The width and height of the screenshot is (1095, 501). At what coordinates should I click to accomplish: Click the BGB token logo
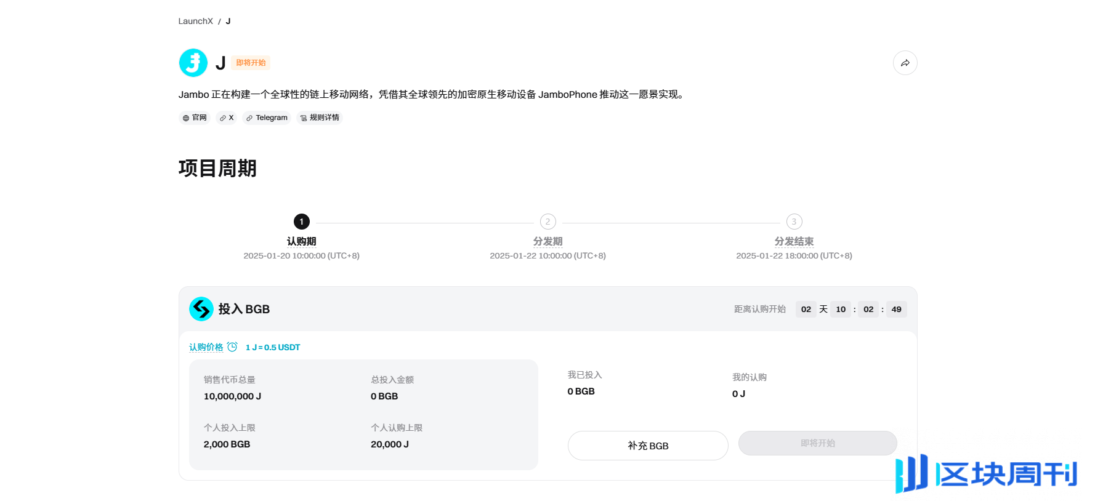[201, 309]
